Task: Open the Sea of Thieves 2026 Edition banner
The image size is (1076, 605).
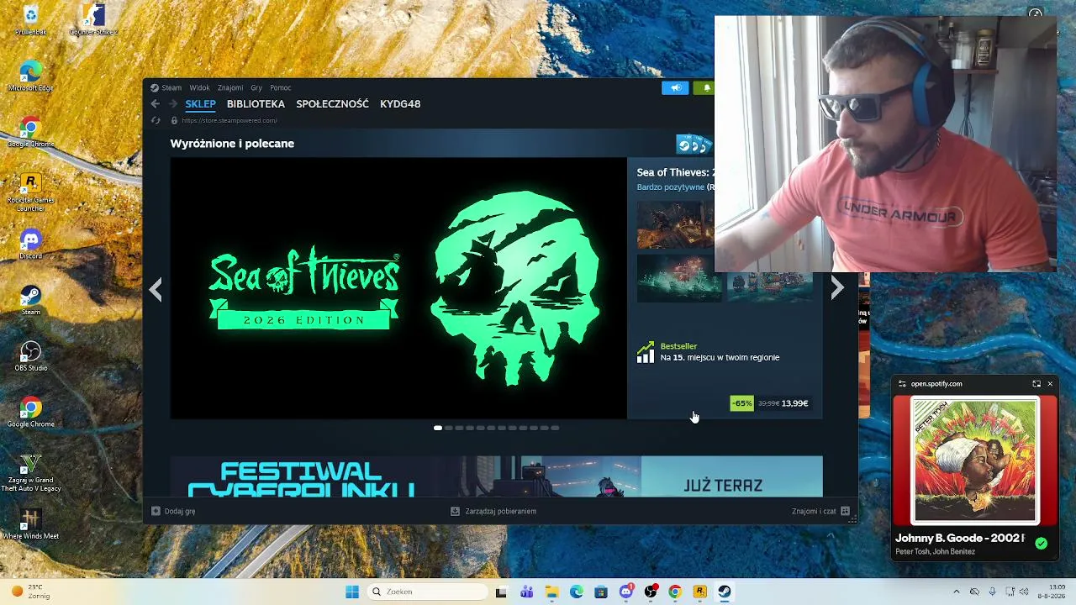Action: tap(398, 288)
